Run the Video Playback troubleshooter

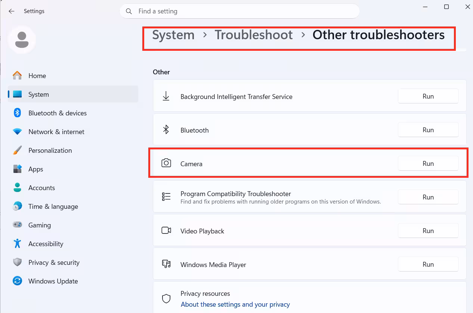(x=428, y=231)
